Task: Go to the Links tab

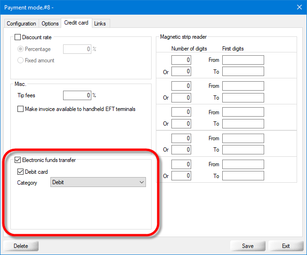Action: pos(100,24)
